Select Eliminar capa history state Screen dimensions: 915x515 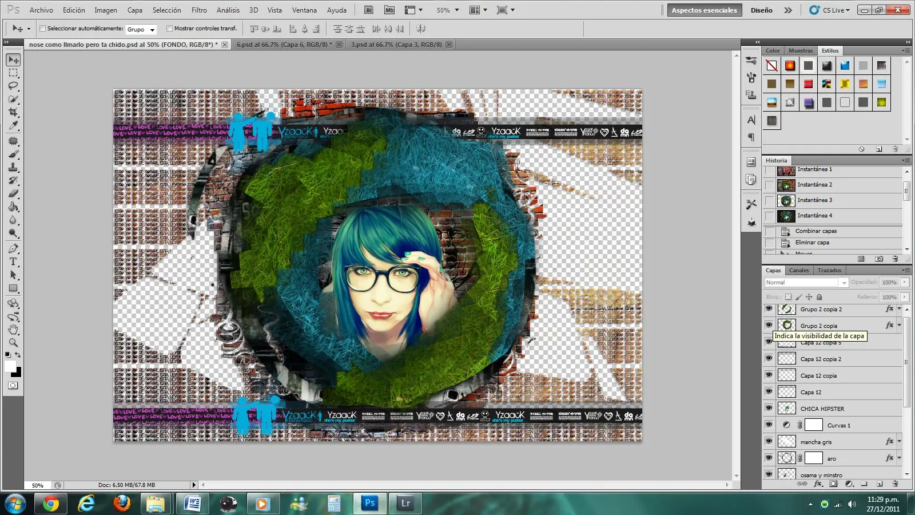[838, 243]
